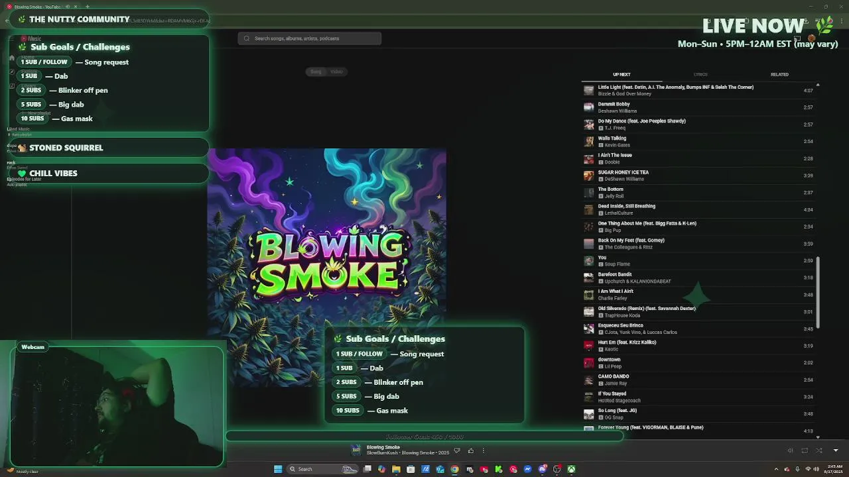Play CAMO BANDO by Jamie Ray
Screen dimensions: 849x477
699,380
